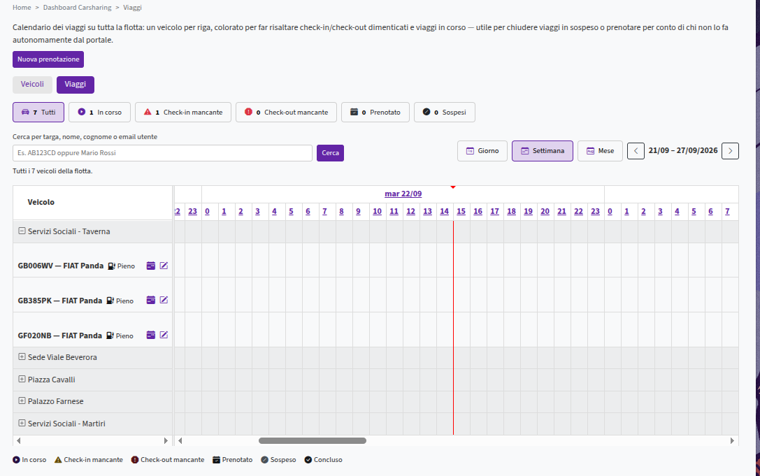Open the Dashboard Carsharing breadcrumb link
The image size is (760, 476).
coord(77,7)
